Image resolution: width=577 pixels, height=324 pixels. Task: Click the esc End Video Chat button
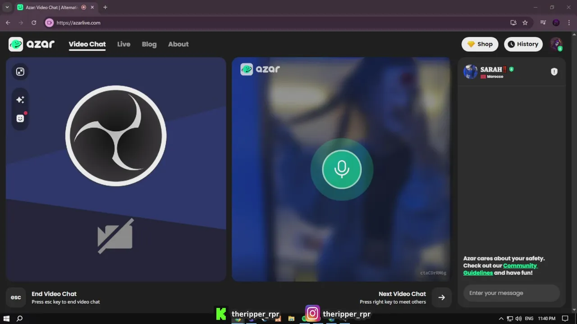(x=16, y=297)
